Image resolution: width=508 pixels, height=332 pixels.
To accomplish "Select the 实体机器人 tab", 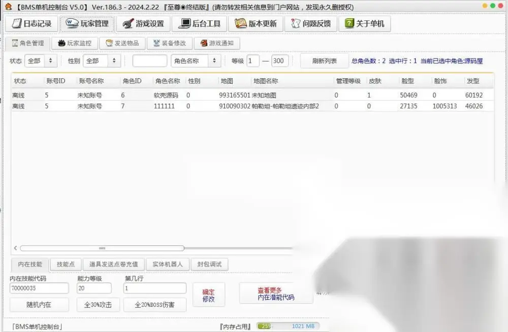I will click(168, 264).
